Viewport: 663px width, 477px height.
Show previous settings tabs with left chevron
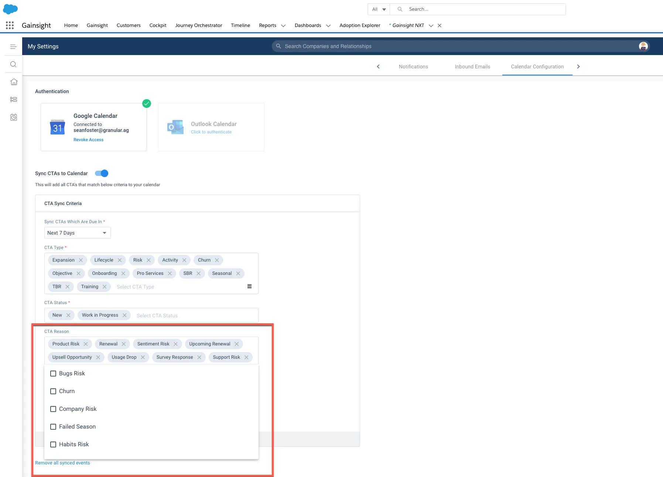(x=378, y=67)
